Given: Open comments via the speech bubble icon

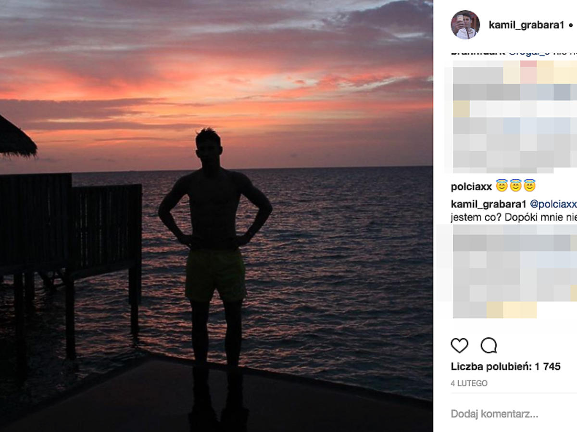Looking at the screenshot, I should coord(489,345).
